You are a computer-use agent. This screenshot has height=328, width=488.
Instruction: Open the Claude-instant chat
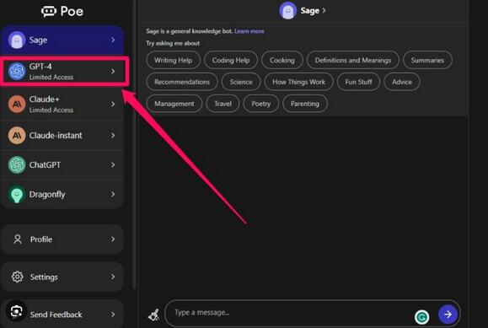coord(62,135)
